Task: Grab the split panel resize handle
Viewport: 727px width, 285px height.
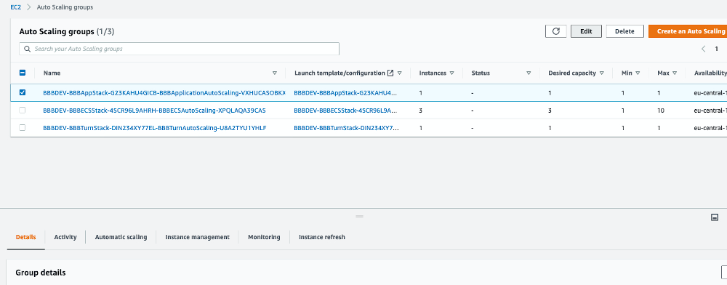Action: [359, 217]
